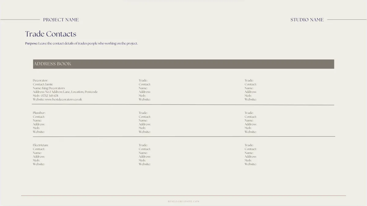Select the Name: line under Electrician

point(37,153)
